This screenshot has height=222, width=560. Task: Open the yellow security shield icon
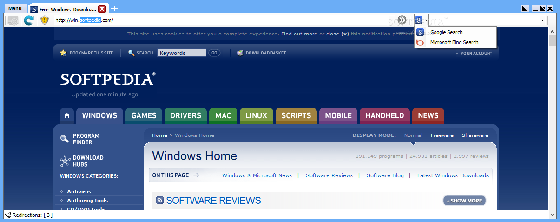pyautogui.click(x=45, y=20)
